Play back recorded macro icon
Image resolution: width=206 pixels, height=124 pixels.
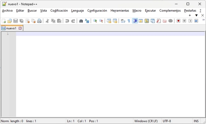(190, 21)
